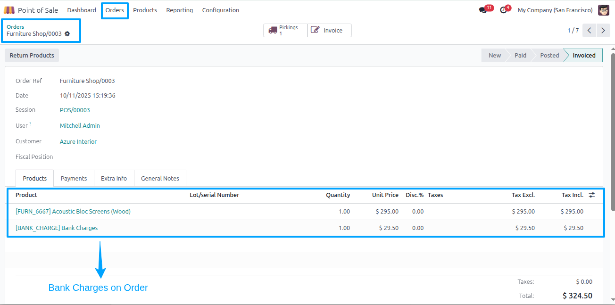The width and height of the screenshot is (615, 305).
Task: Click the $ 29.50 unit price cell
Action: 389,228
